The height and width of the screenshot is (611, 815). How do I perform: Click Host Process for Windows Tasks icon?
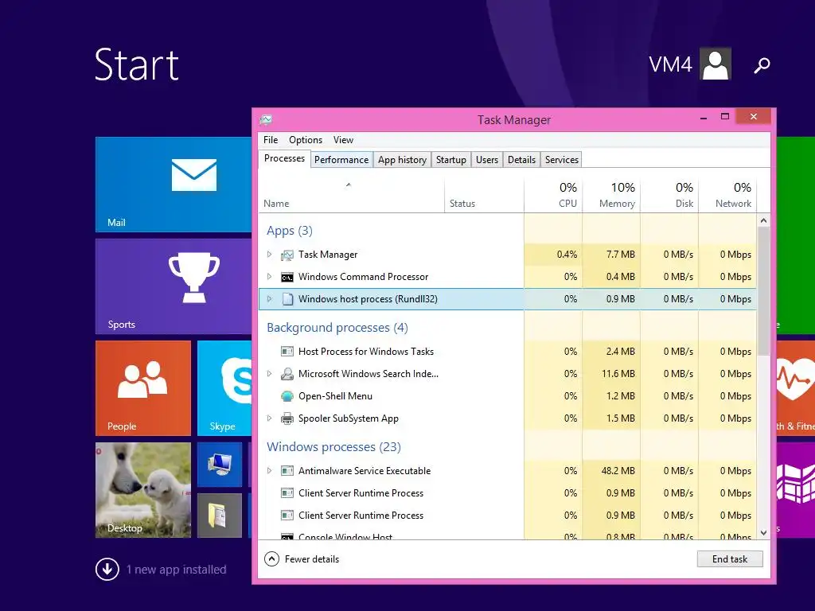click(x=287, y=352)
